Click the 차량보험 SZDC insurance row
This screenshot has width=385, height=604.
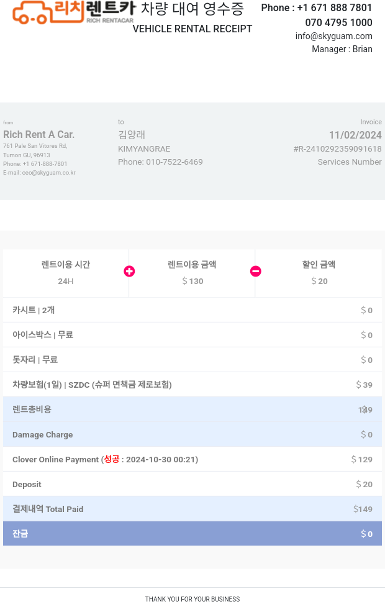[x=192, y=385]
